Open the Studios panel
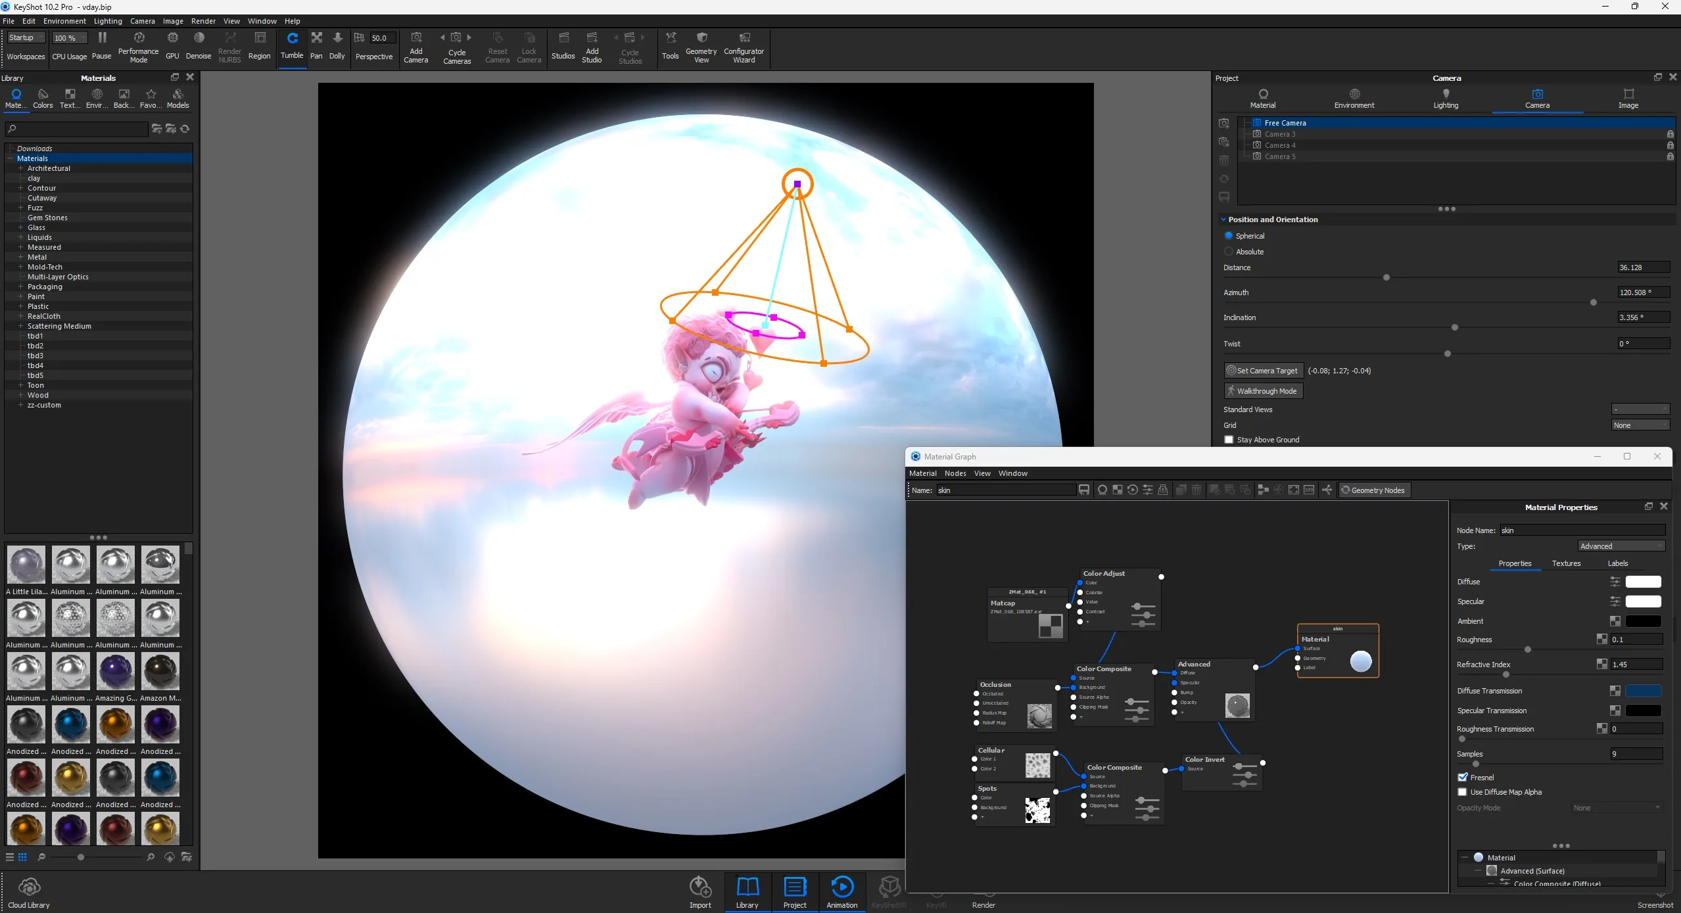 tap(563, 45)
